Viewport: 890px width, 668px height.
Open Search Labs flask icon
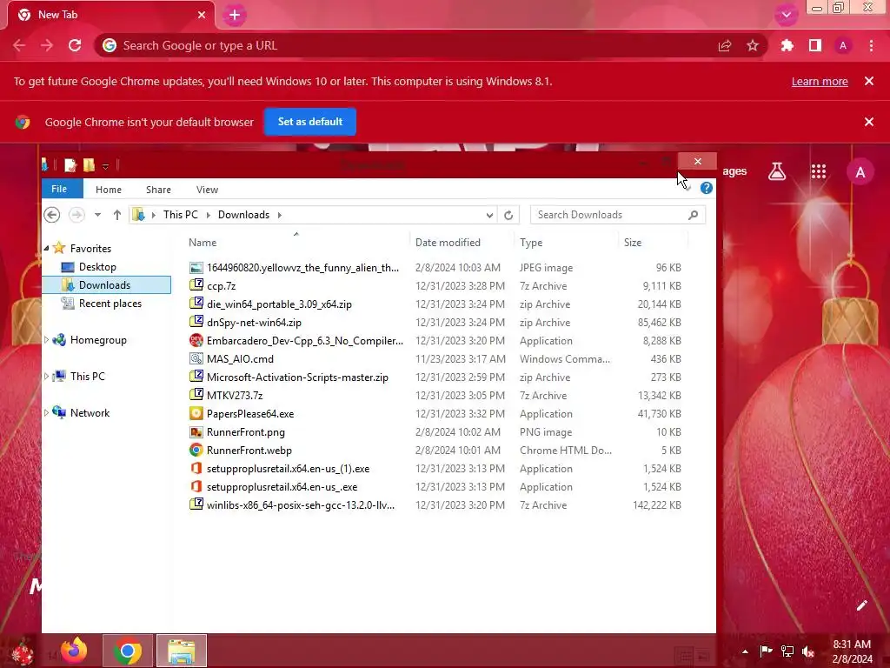(x=777, y=171)
